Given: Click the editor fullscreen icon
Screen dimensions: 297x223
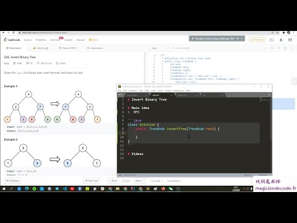Looking at the screenshot, I should pos(291,48).
